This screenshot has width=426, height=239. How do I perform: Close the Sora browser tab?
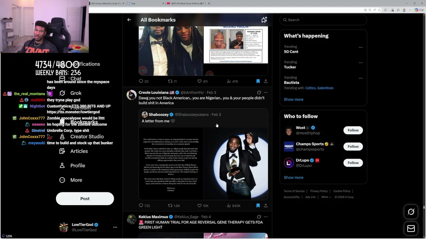pyautogui.click(x=163, y=3)
